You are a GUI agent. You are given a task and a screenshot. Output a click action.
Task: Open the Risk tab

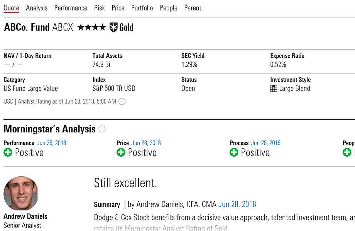click(100, 8)
